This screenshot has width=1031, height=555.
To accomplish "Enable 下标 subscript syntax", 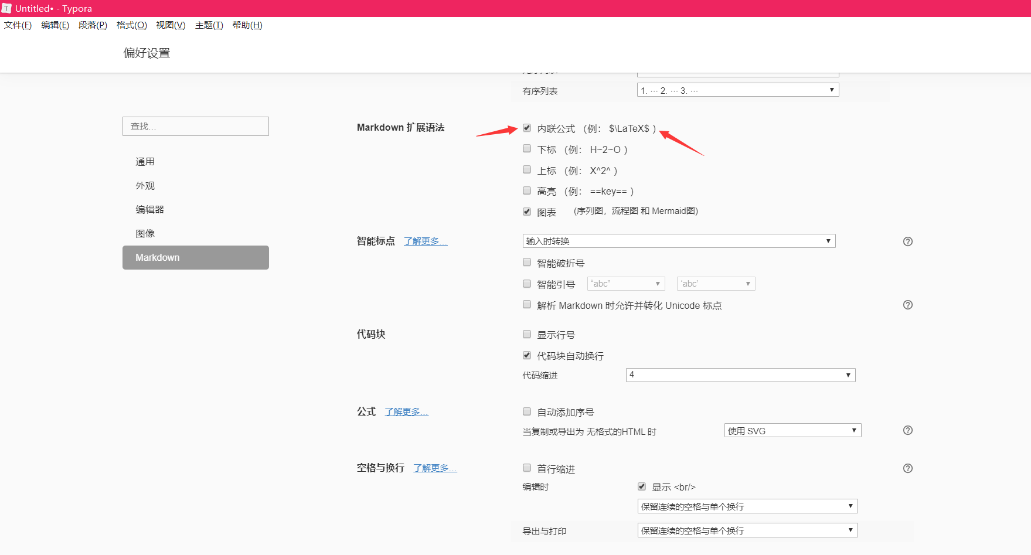I will 526,148.
